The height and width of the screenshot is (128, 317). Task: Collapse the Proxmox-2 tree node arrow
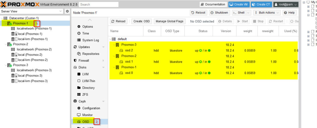(x=6, y=44)
